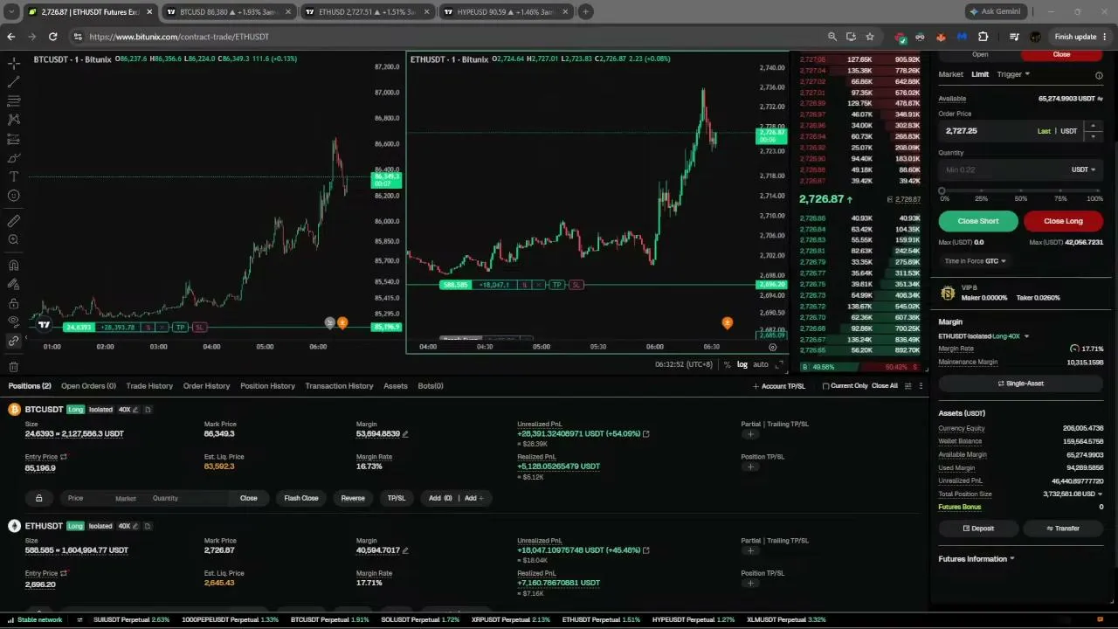Open the Trade History tab
Image resolution: width=1118 pixels, height=629 pixels.
click(x=149, y=386)
